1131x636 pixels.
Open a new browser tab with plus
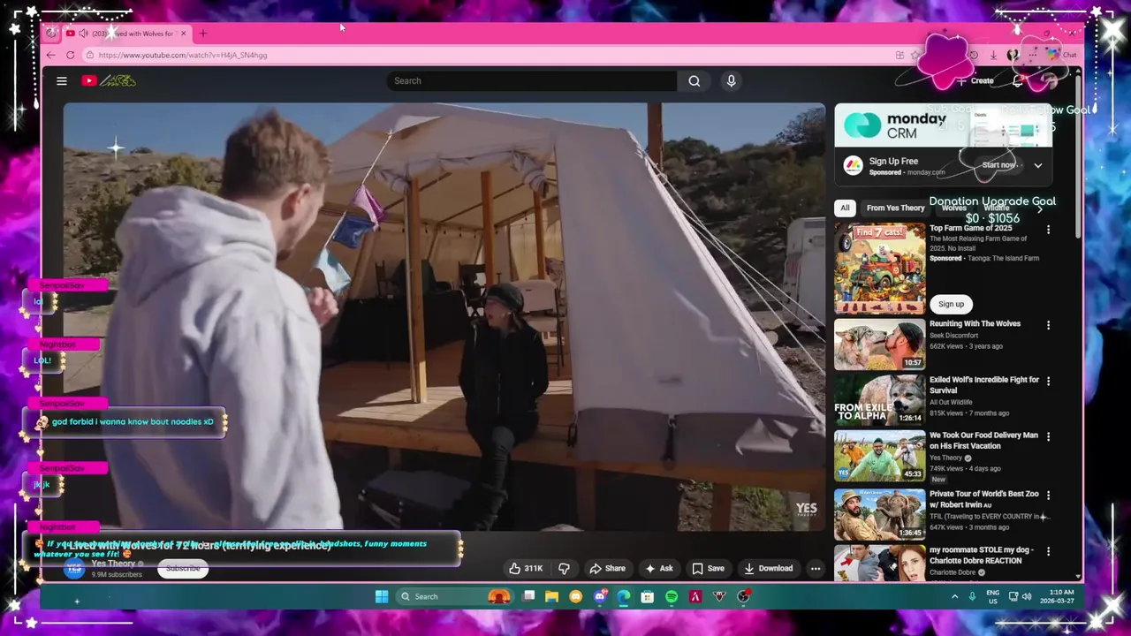tap(202, 34)
